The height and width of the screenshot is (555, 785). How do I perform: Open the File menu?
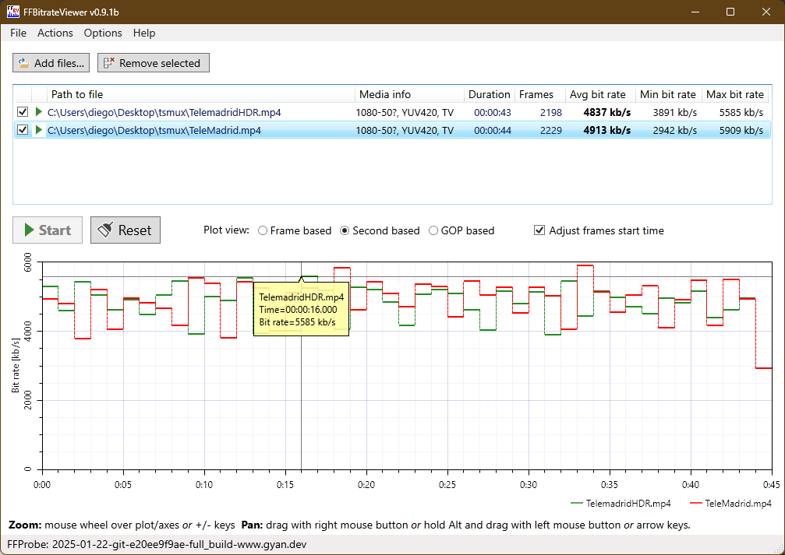(x=18, y=33)
